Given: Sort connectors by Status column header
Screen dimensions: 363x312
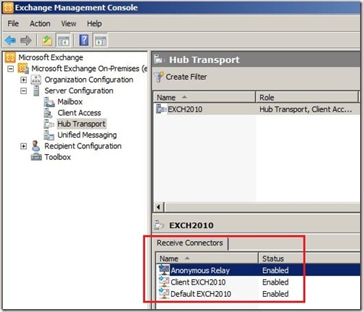Looking at the screenshot, I should click(x=309, y=258).
